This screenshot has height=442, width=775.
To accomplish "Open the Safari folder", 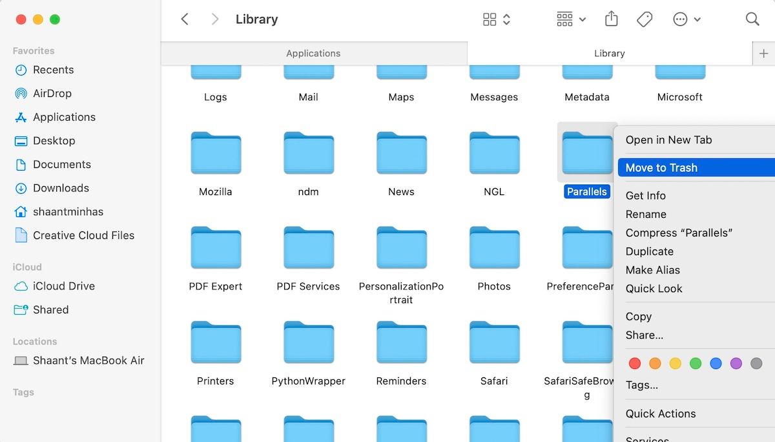I will pos(494,342).
